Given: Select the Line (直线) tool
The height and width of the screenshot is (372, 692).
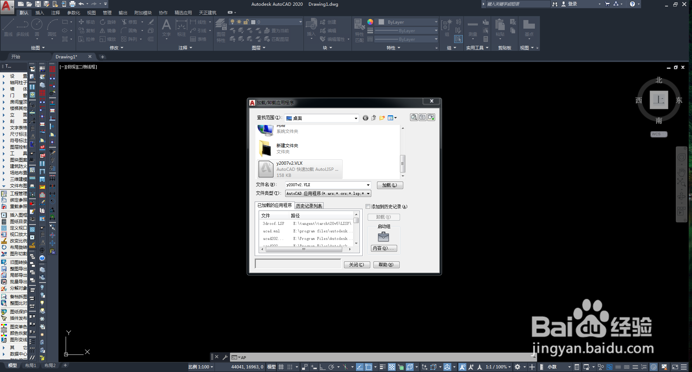Looking at the screenshot, I should (x=8, y=27).
